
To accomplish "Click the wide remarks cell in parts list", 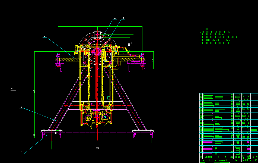I will tap(254, 130).
